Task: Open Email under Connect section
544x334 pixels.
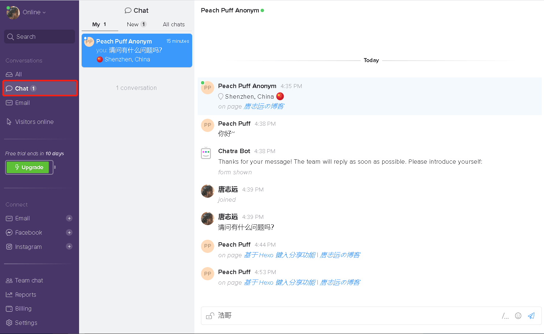Action: 22,218
